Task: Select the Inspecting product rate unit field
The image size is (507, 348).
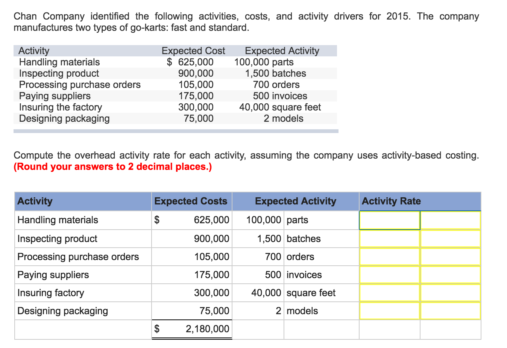Action: click(x=451, y=239)
